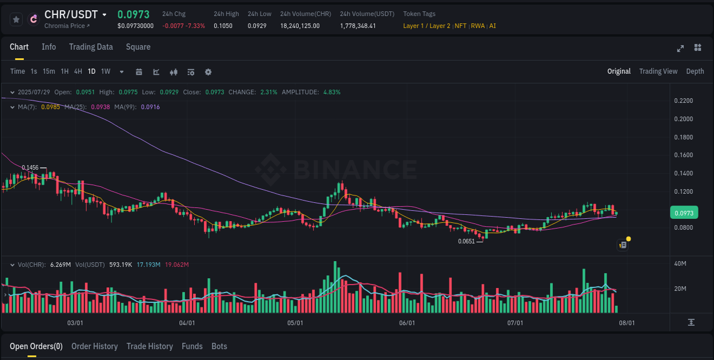
Task: Select the indicators icon on the chart toolbar
Action: [x=173, y=71]
